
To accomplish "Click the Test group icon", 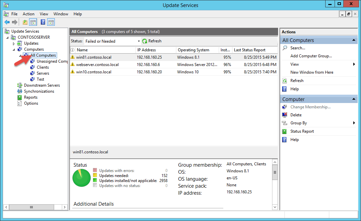I will (32, 79).
